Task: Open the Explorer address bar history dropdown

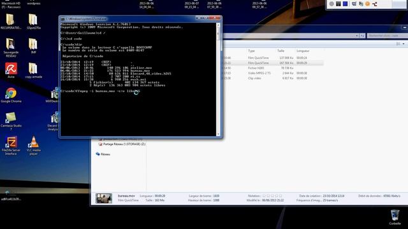Action: [357, 36]
